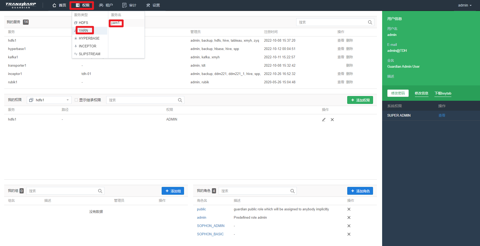
Task: Open the SOPHON_ADMIN role link
Action: 211,226
